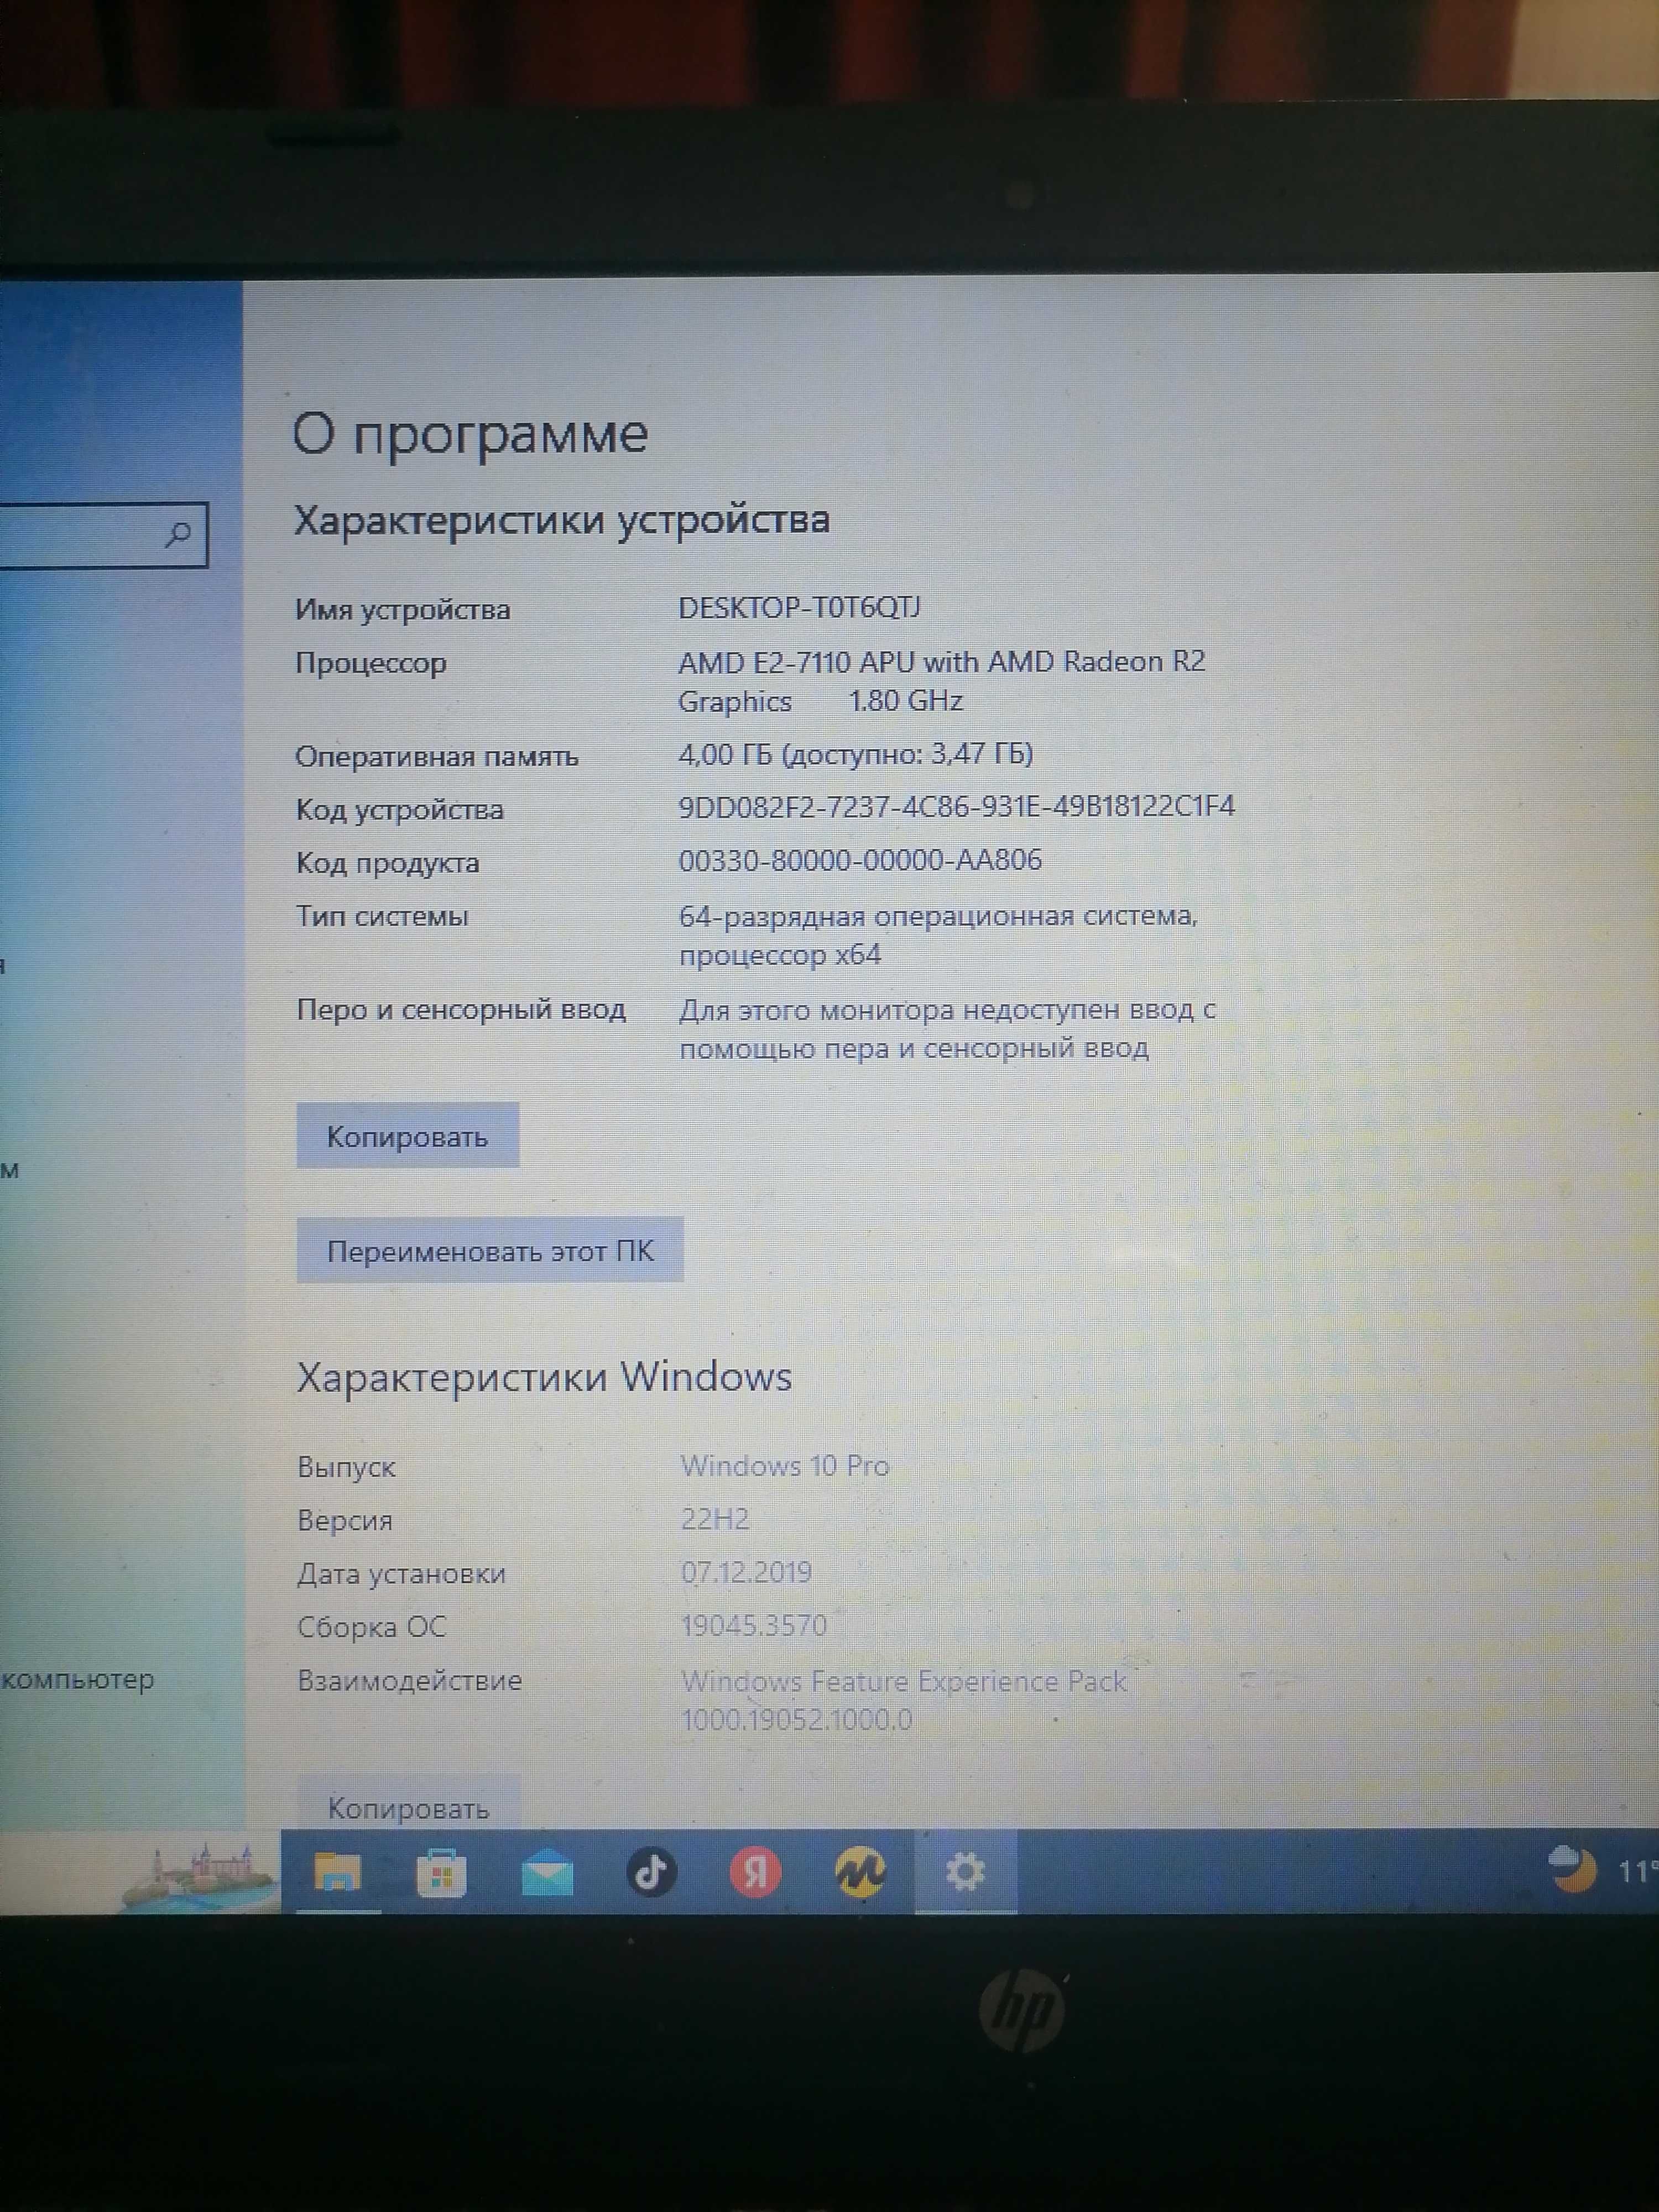Click device name DESKTOP-T0T6QTJ
1659x2212 pixels.
(799, 607)
